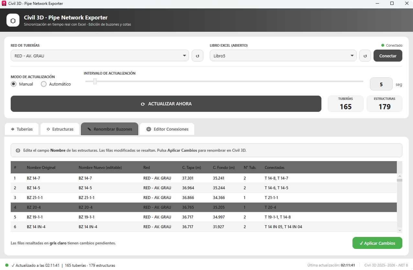Click the AutoCAD icon in title bar

tap(4, 4)
